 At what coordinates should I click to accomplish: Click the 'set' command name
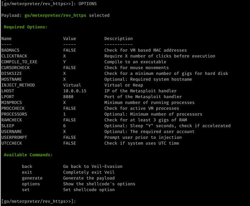[x=26, y=190]
